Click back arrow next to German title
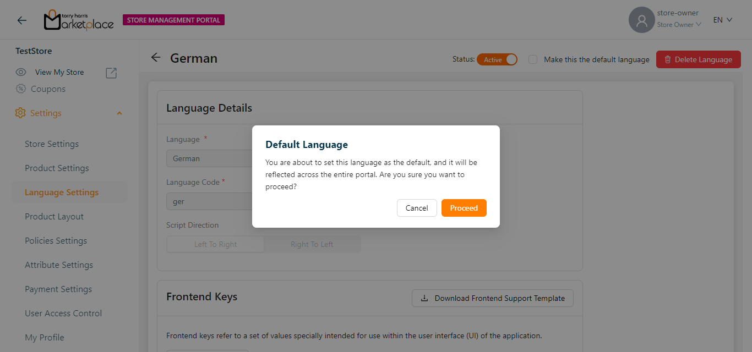 coord(156,58)
